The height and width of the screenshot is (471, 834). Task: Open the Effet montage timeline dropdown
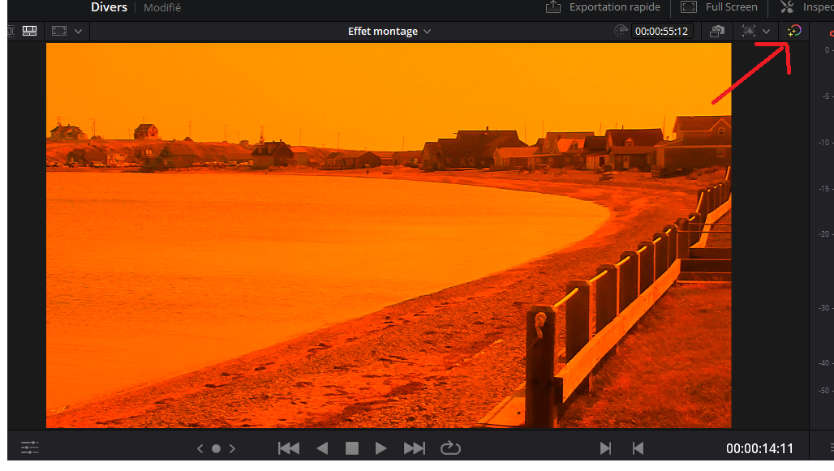tap(389, 32)
